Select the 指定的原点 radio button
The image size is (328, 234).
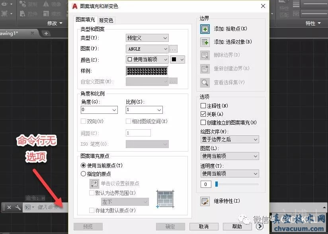point(84,174)
